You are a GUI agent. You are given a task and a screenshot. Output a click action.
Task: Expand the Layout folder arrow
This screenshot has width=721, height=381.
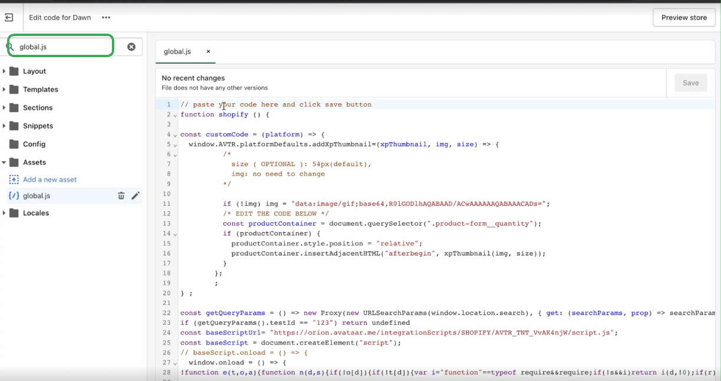pyautogui.click(x=4, y=71)
